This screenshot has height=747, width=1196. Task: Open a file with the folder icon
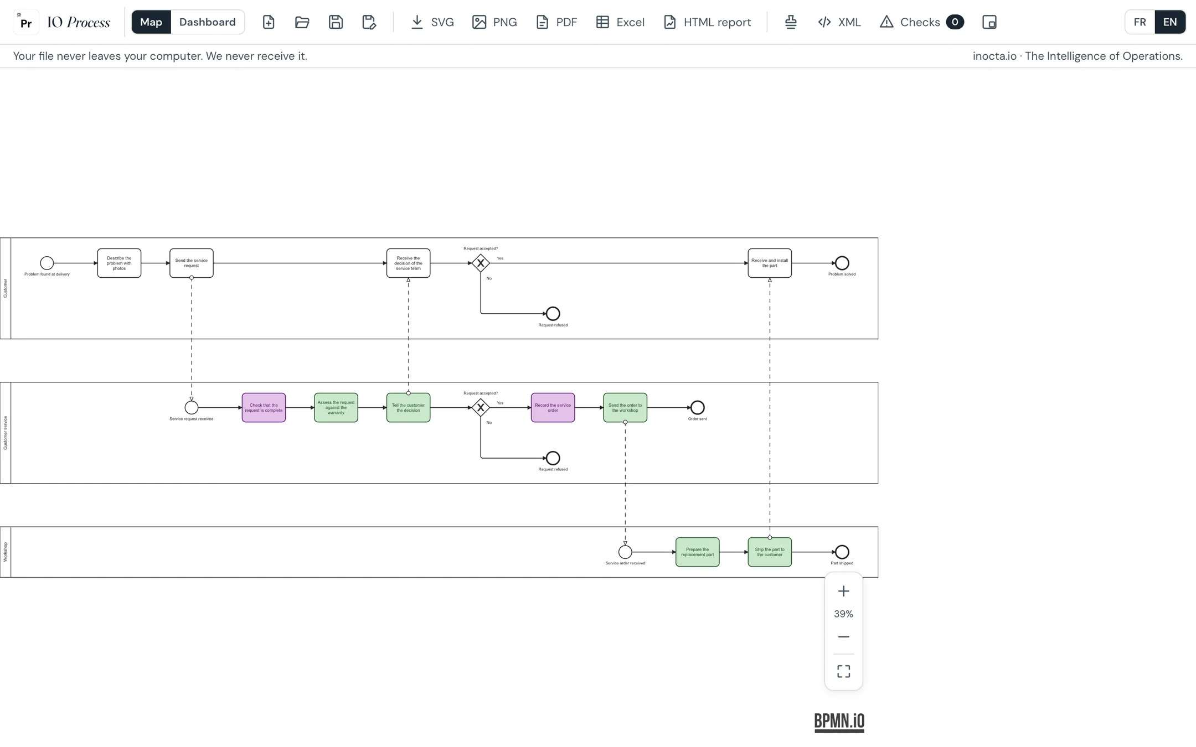(x=302, y=22)
